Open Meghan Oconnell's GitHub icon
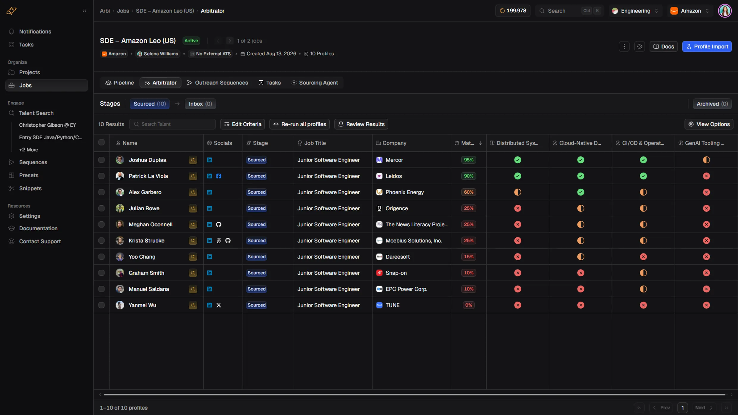The height and width of the screenshot is (415, 738). point(219,224)
